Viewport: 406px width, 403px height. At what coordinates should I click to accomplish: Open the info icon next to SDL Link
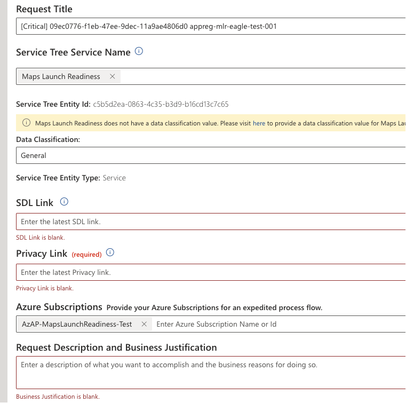[64, 202]
